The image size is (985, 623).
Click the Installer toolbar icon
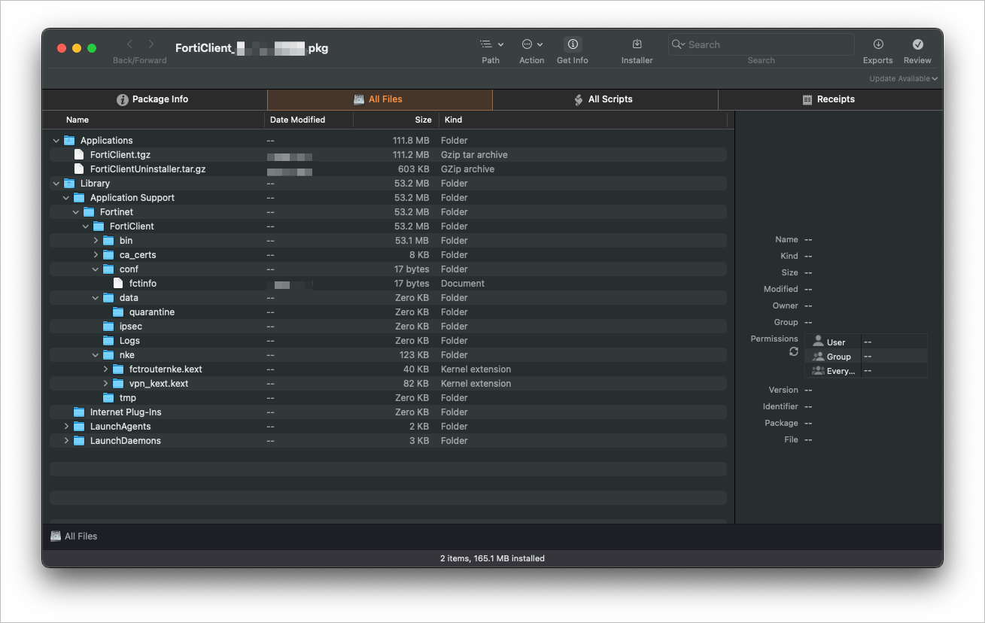click(x=637, y=44)
